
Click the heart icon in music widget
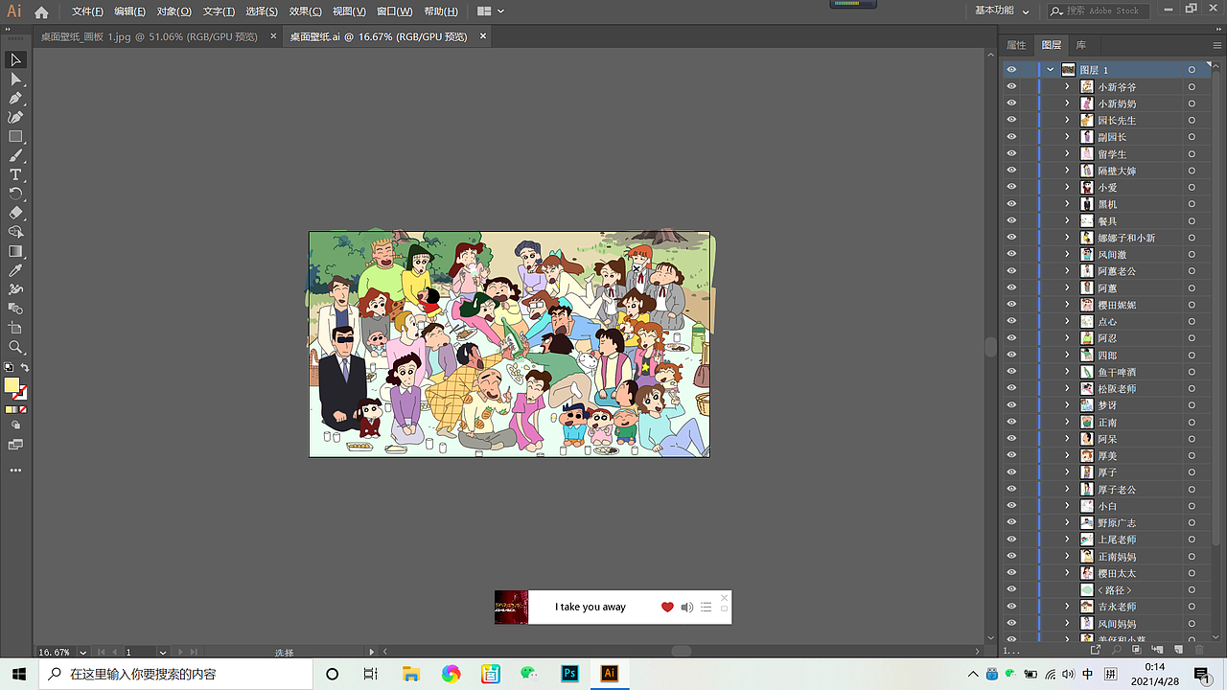pos(667,607)
